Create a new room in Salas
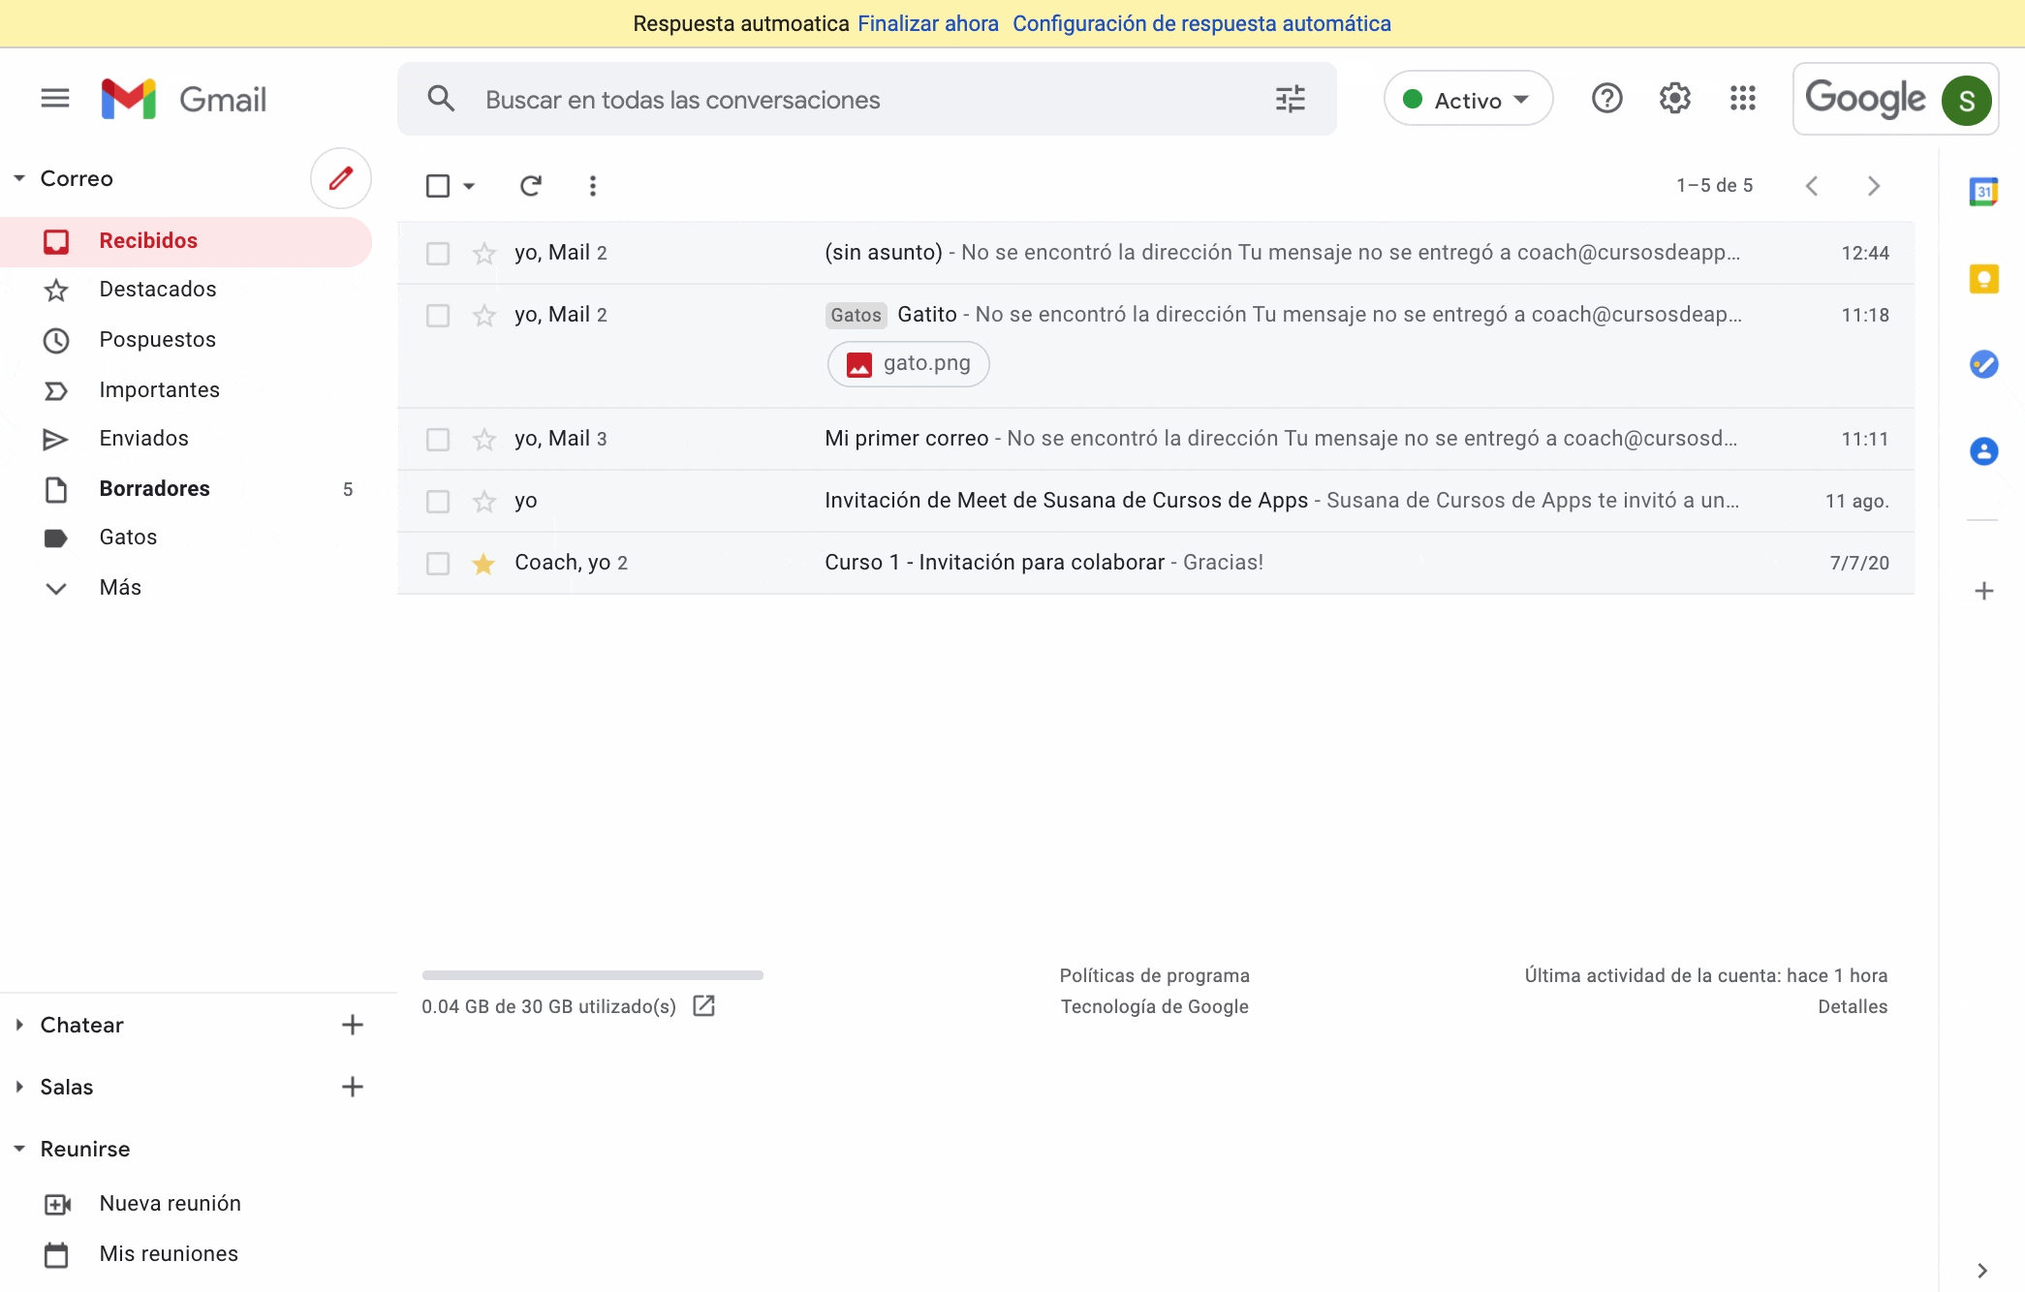Screen dimensions: 2025x1292 tap(353, 1087)
